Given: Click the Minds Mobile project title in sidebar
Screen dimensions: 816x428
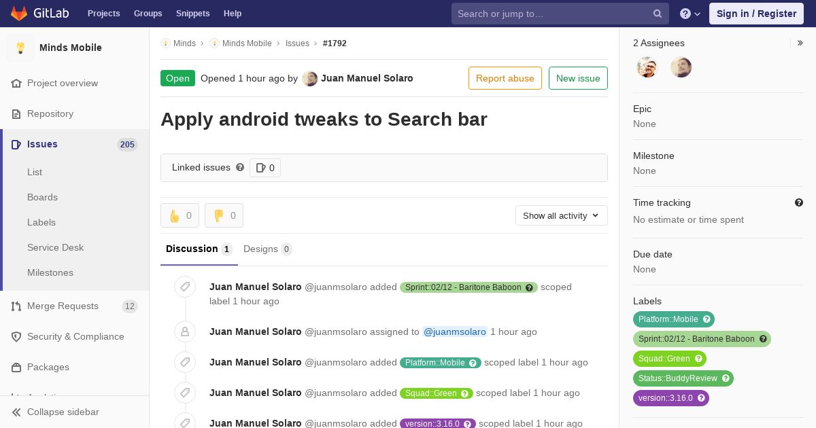Looking at the screenshot, I should (x=71, y=48).
